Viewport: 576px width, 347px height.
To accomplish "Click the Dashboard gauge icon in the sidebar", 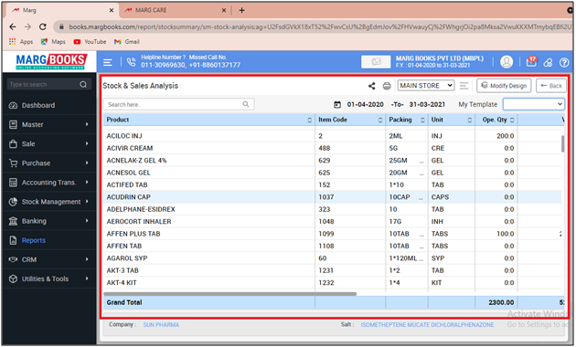I will 13,105.
